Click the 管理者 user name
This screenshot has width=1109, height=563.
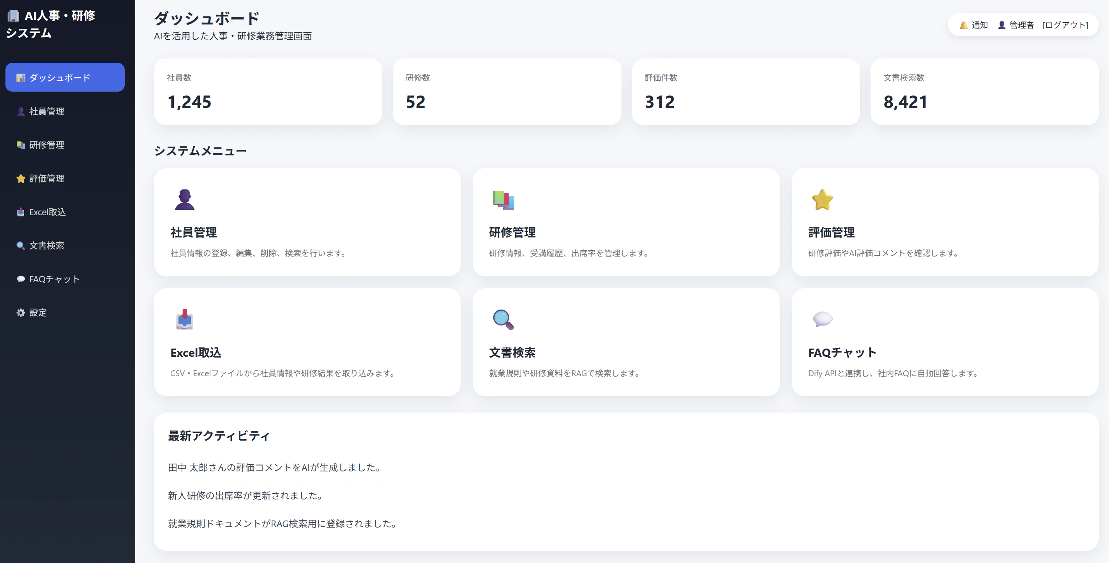pos(1022,25)
